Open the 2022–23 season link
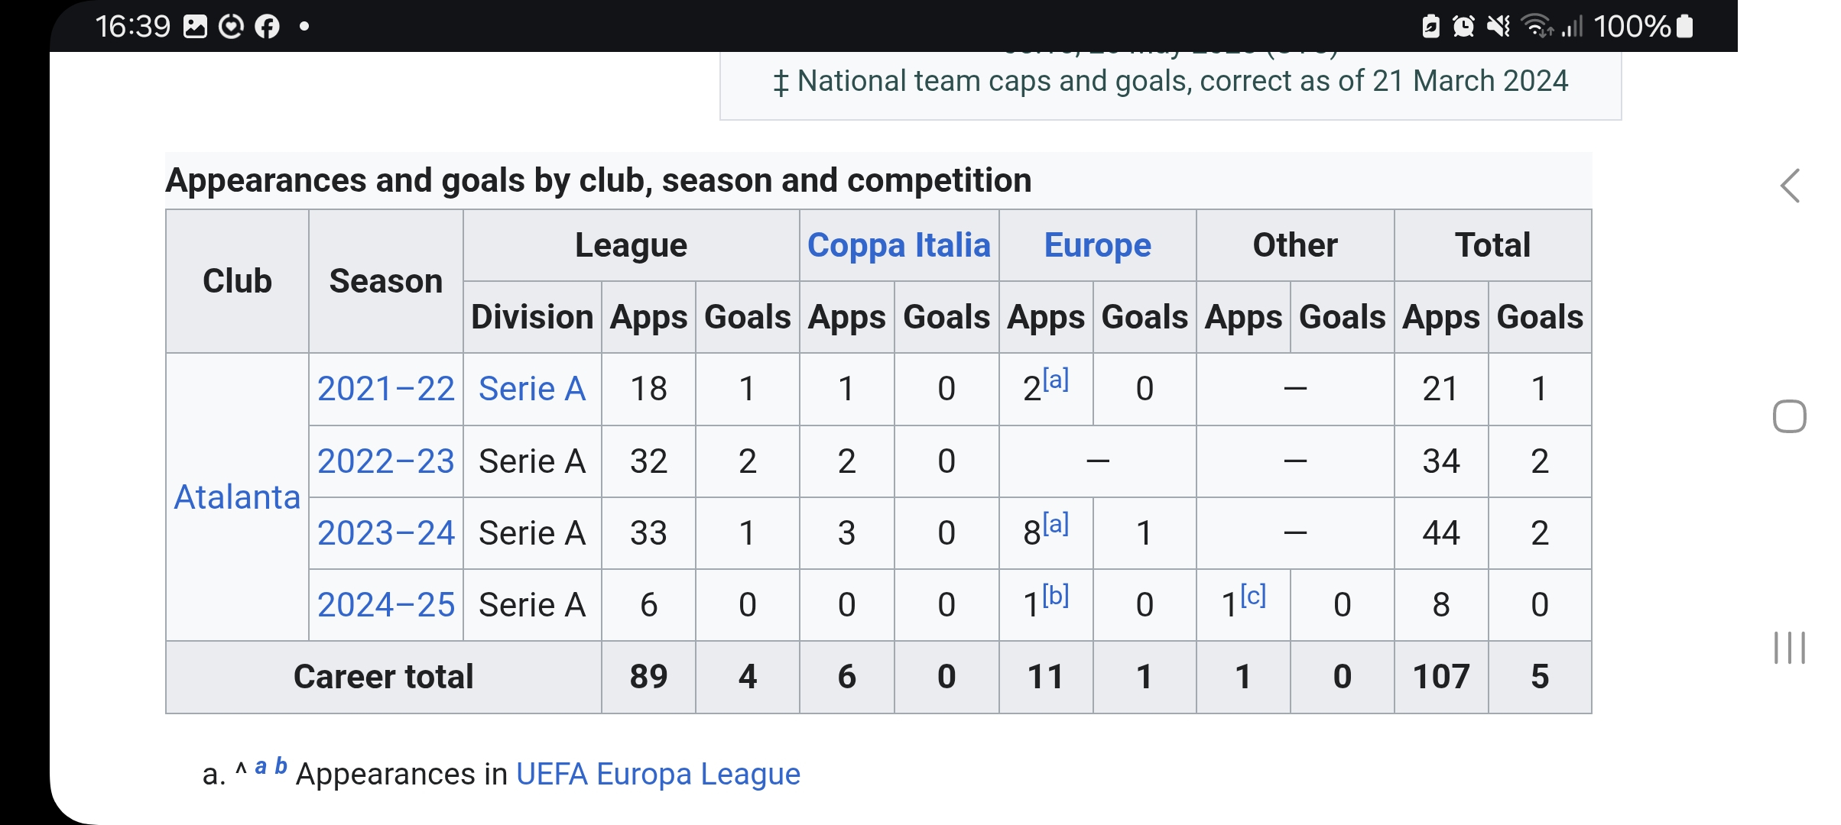Image resolution: width=1841 pixels, height=825 pixels. 386,461
